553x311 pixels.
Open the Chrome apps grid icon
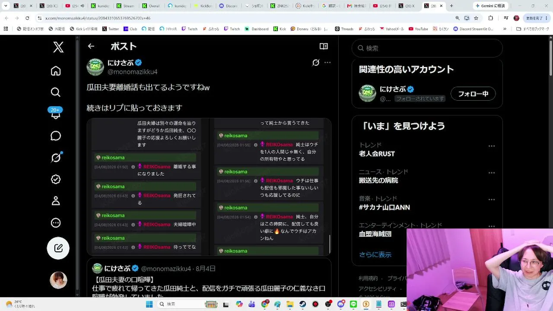6,29
